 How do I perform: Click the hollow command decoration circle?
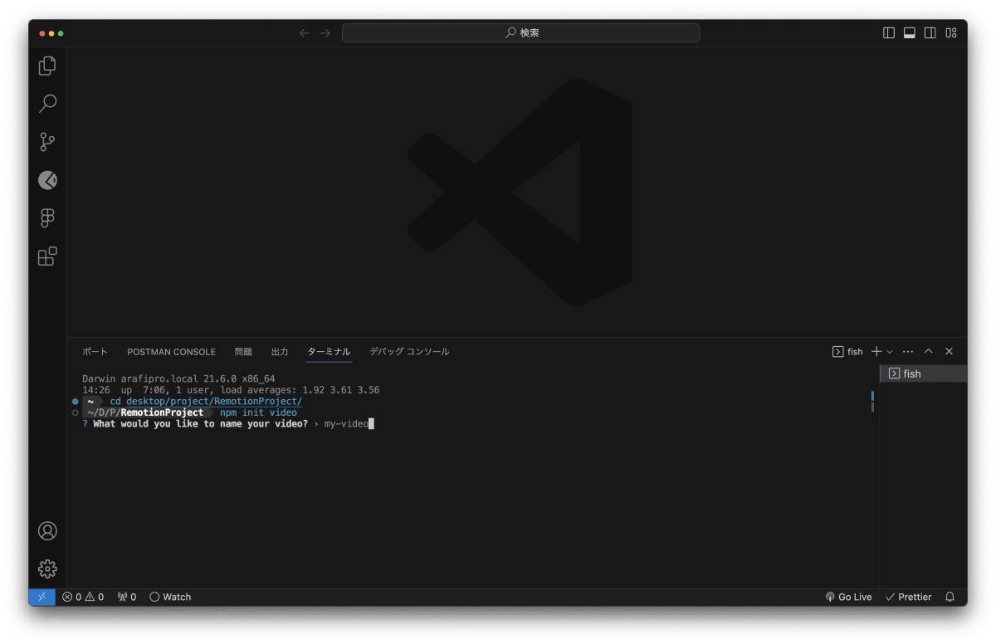click(x=75, y=412)
